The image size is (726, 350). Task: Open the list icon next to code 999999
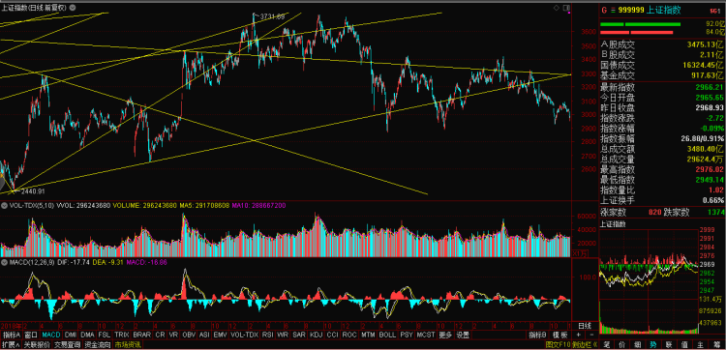coord(614,11)
